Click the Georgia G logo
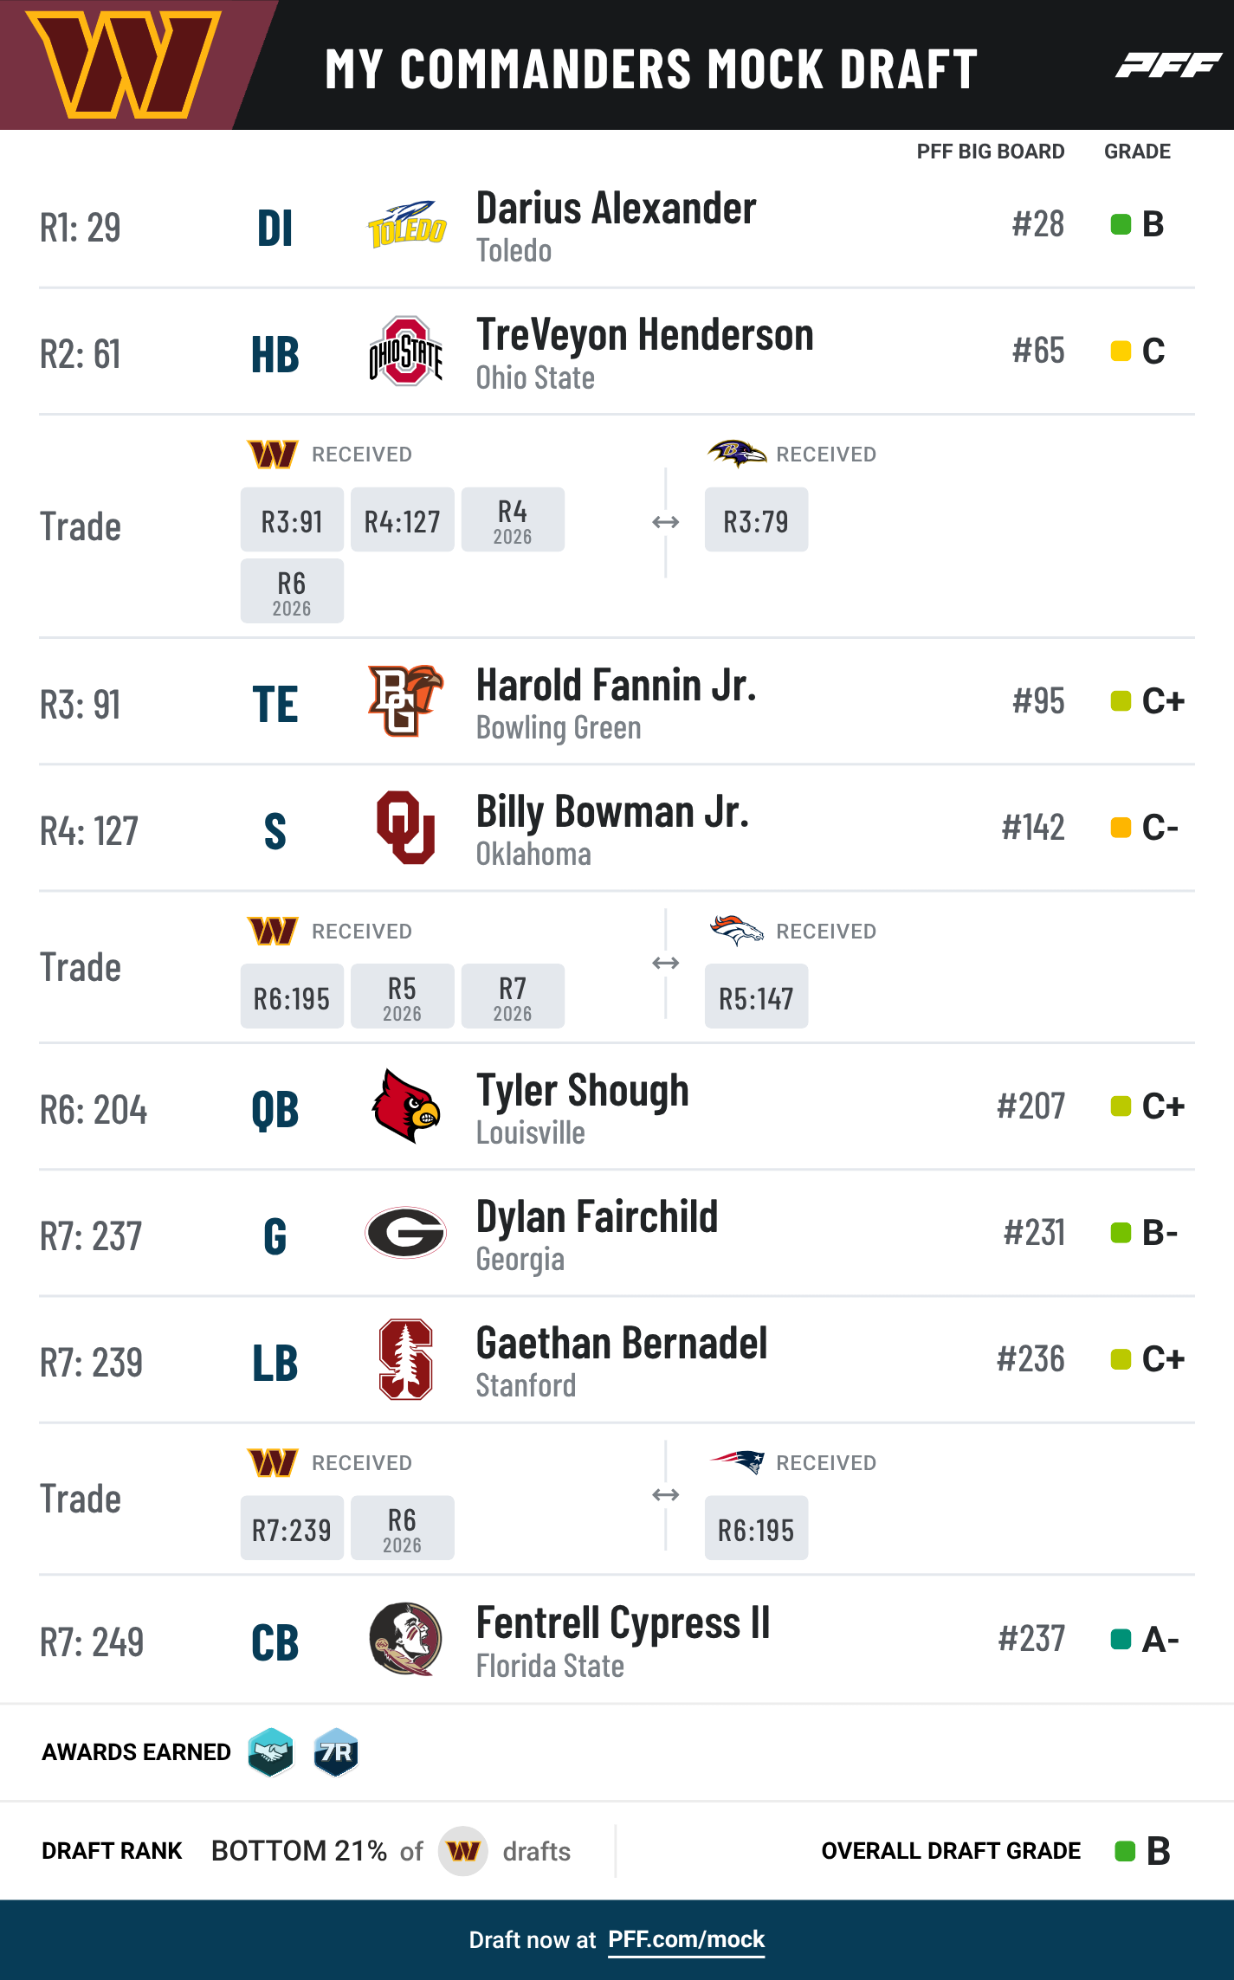 pyautogui.click(x=406, y=1233)
